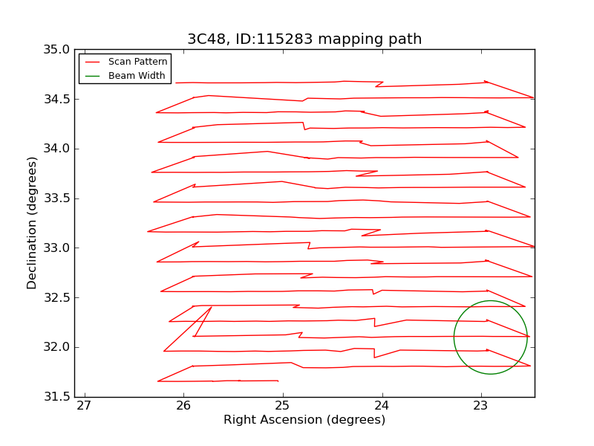Click the 'Scan Pattern' legend label
The image size is (594, 446).
(138, 62)
